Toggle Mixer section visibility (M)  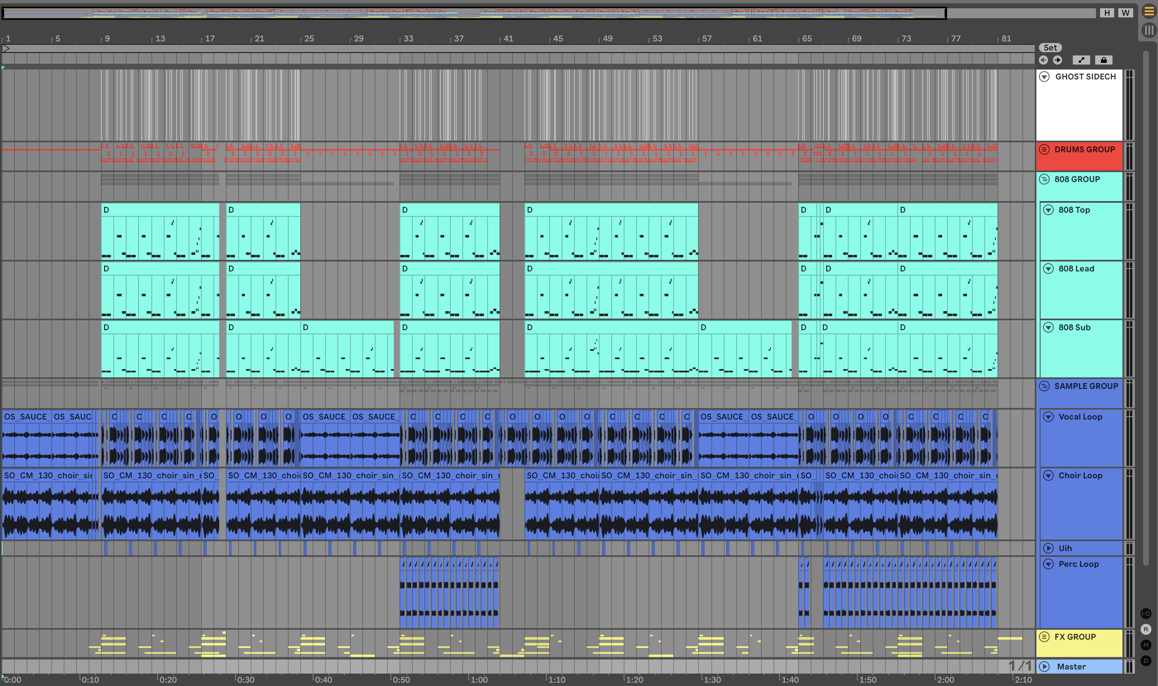pos(1146,645)
